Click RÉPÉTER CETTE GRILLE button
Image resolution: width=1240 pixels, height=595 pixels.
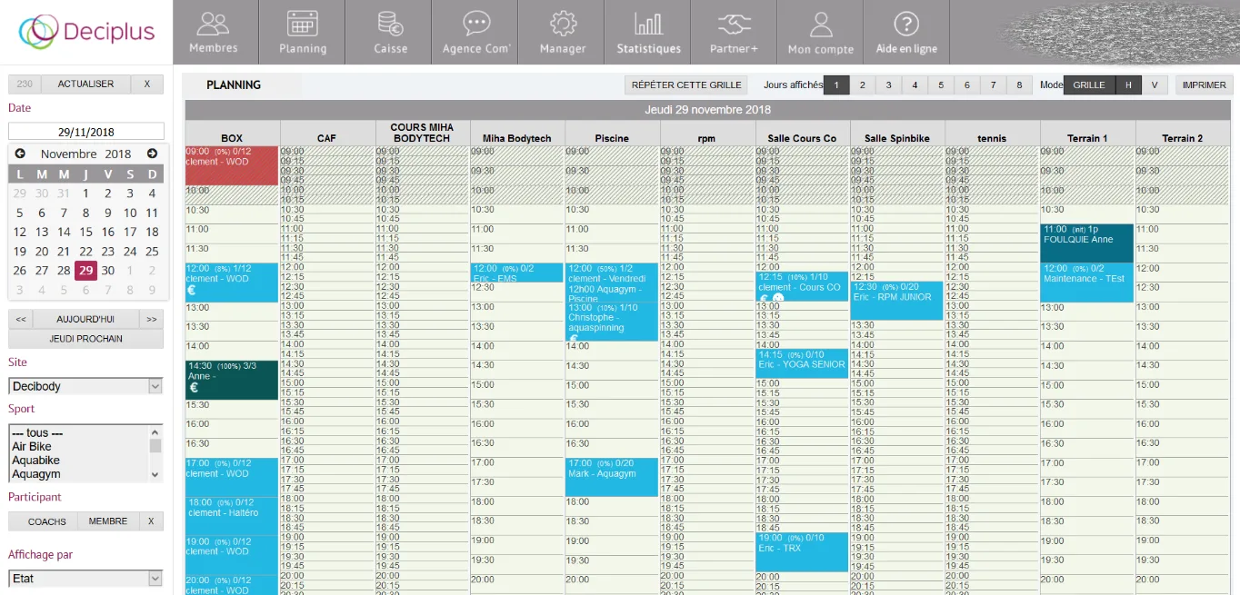(686, 84)
